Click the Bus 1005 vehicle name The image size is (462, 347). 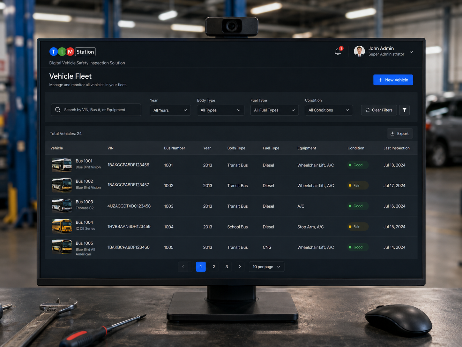[84, 243]
